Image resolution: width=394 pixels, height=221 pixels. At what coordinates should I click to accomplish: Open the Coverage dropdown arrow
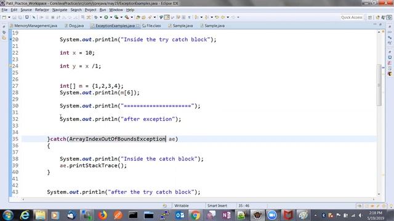coord(121,17)
